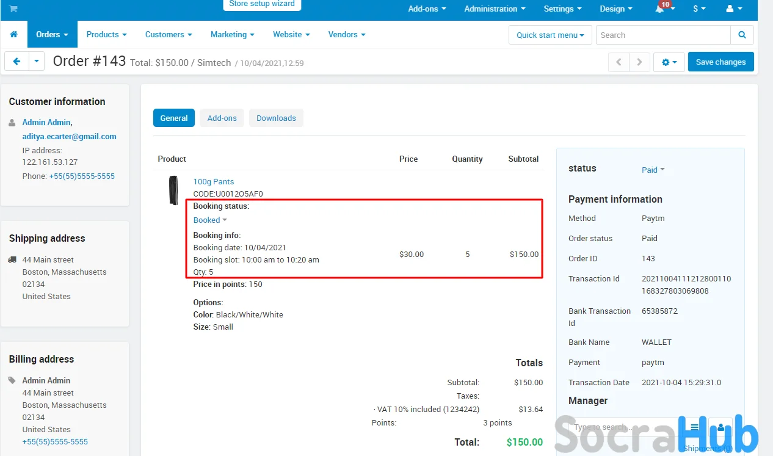This screenshot has height=456, width=773.
Task: Switch to the Add-ons tab
Action: pos(222,118)
